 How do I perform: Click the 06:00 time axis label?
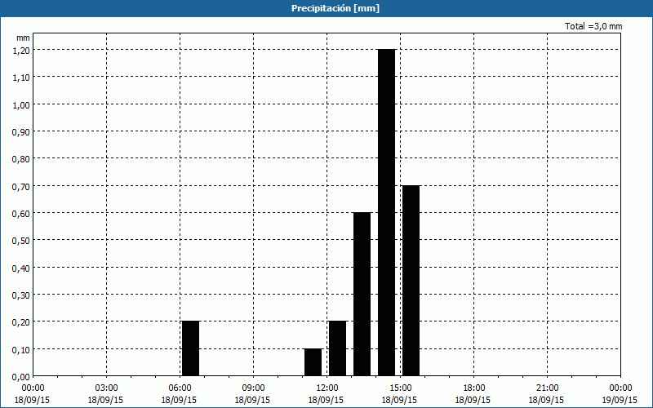[x=180, y=388]
